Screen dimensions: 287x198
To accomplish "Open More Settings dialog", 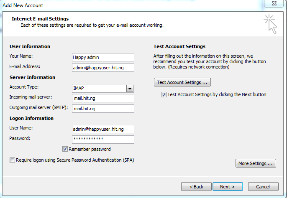I will tap(256, 163).
